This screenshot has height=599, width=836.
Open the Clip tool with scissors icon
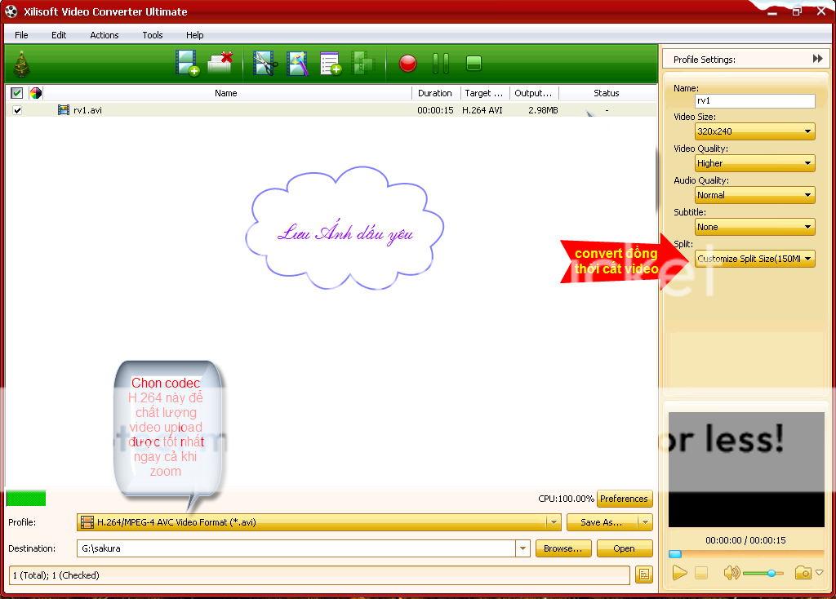pos(265,64)
